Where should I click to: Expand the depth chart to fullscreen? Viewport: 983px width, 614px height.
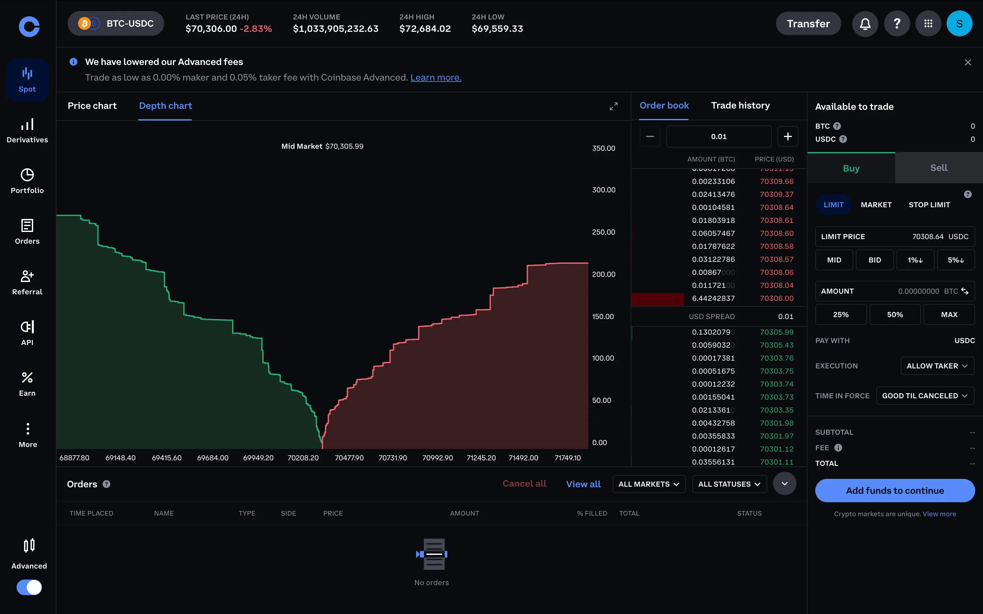(x=613, y=107)
